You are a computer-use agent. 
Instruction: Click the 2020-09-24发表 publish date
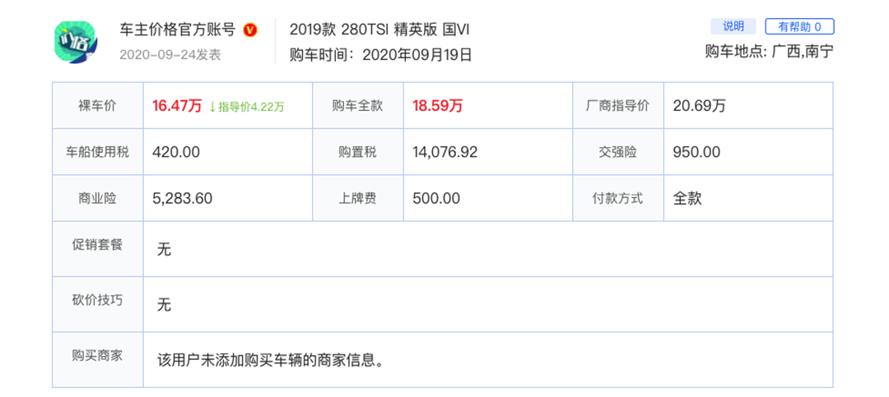170,55
